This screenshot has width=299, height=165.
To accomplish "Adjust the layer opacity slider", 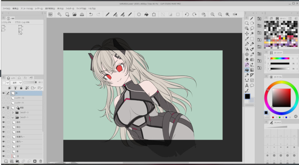I will coord(30,82).
